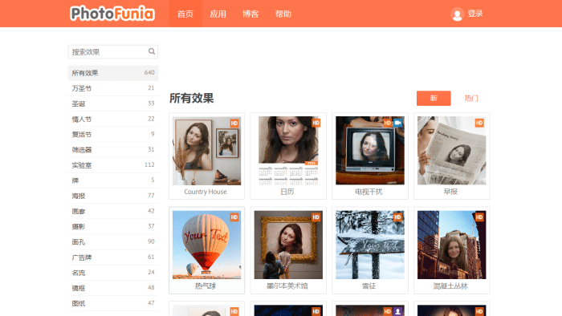Click HD badge on 混凝土丛林 card
Image resolution: width=562 pixels, height=316 pixels.
point(479,217)
